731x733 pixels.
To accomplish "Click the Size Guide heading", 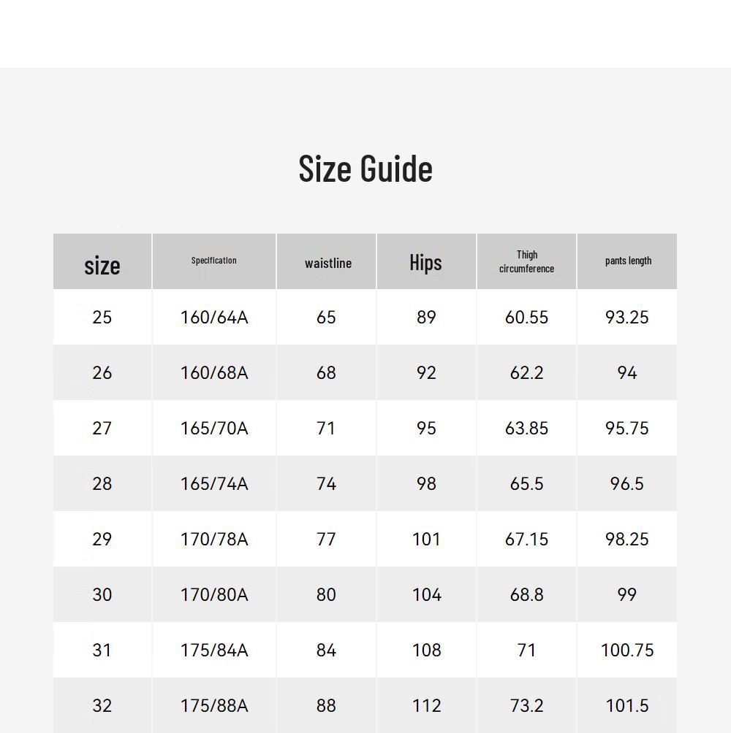I will 365,169.
